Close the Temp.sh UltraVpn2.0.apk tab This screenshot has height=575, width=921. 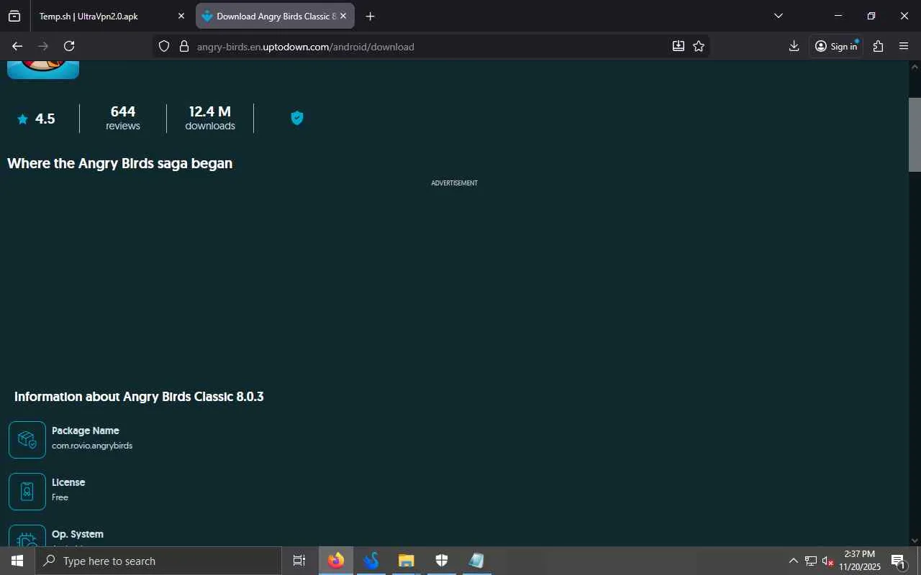[x=181, y=16]
